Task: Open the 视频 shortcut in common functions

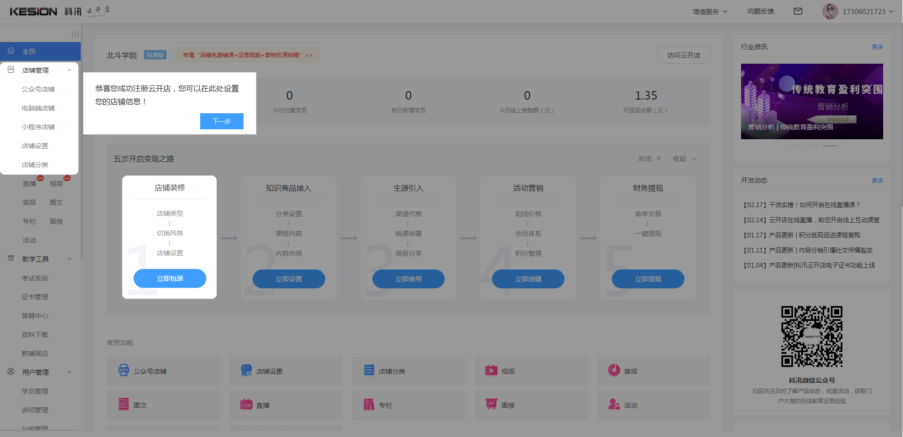Action: click(x=507, y=371)
